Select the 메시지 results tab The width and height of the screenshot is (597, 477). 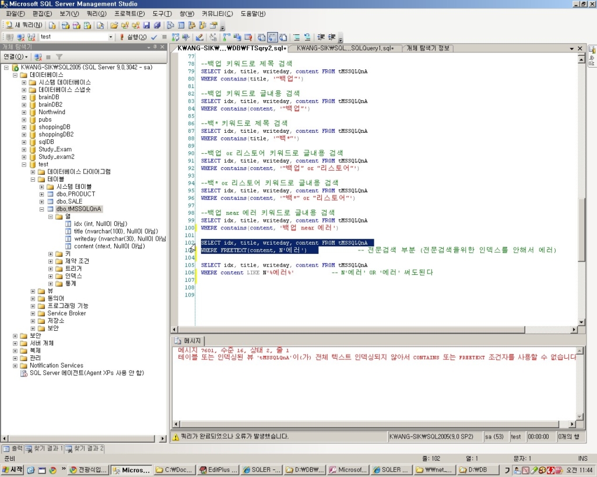click(188, 341)
